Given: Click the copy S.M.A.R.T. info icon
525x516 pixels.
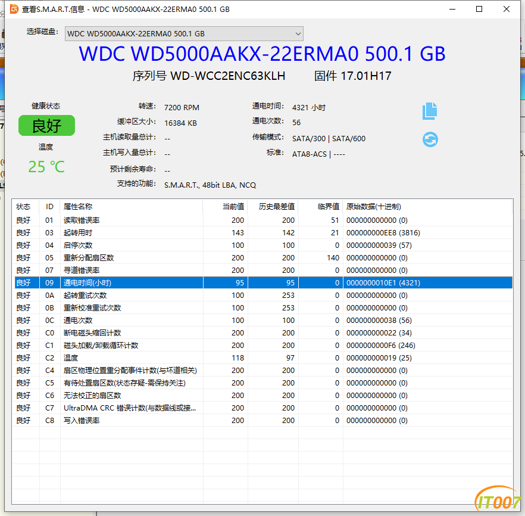Looking at the screenshot, I should (x=430, y=111).
